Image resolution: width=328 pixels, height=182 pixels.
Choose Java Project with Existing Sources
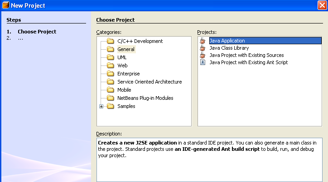click(x=246, y=55)
